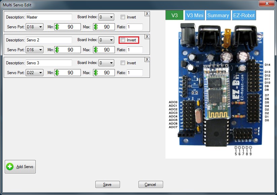Click Master Min value 90
277x195 pixels.
[70, 27]
